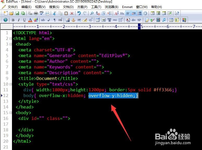The width and height of the screenshot is (202, 150).
Task: Open Print Preview from toolbar
Action: click(30, 13)
